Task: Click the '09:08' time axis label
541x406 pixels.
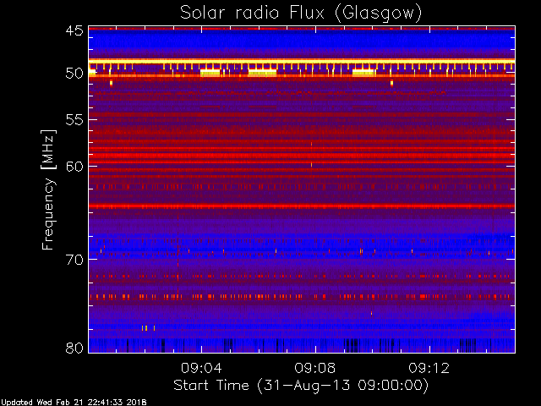Action: pyautogui.click(x=315, y=368)
